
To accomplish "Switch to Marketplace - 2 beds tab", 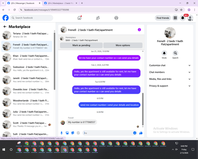I will click(60, 3).
